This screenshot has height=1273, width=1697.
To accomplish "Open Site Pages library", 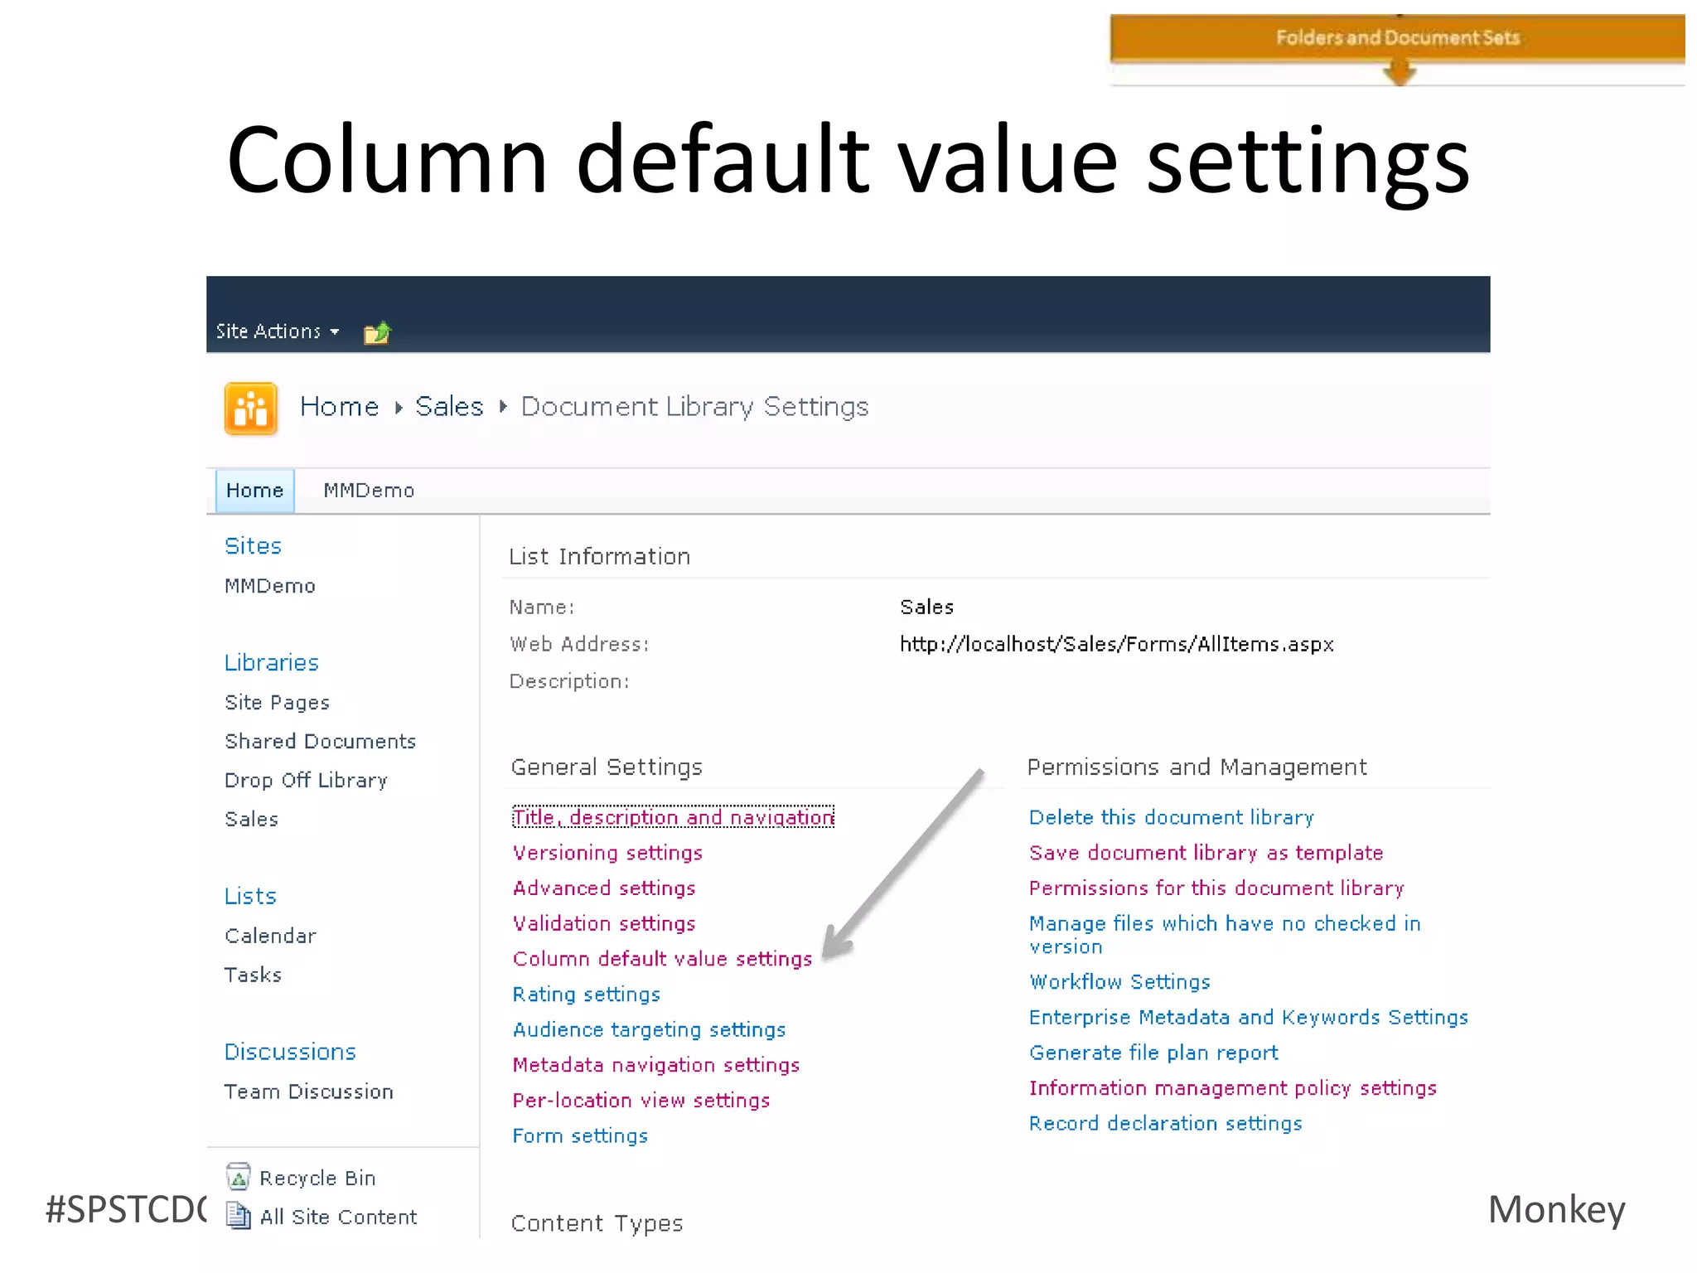I will pyautogui.click(x=277, y=703).
